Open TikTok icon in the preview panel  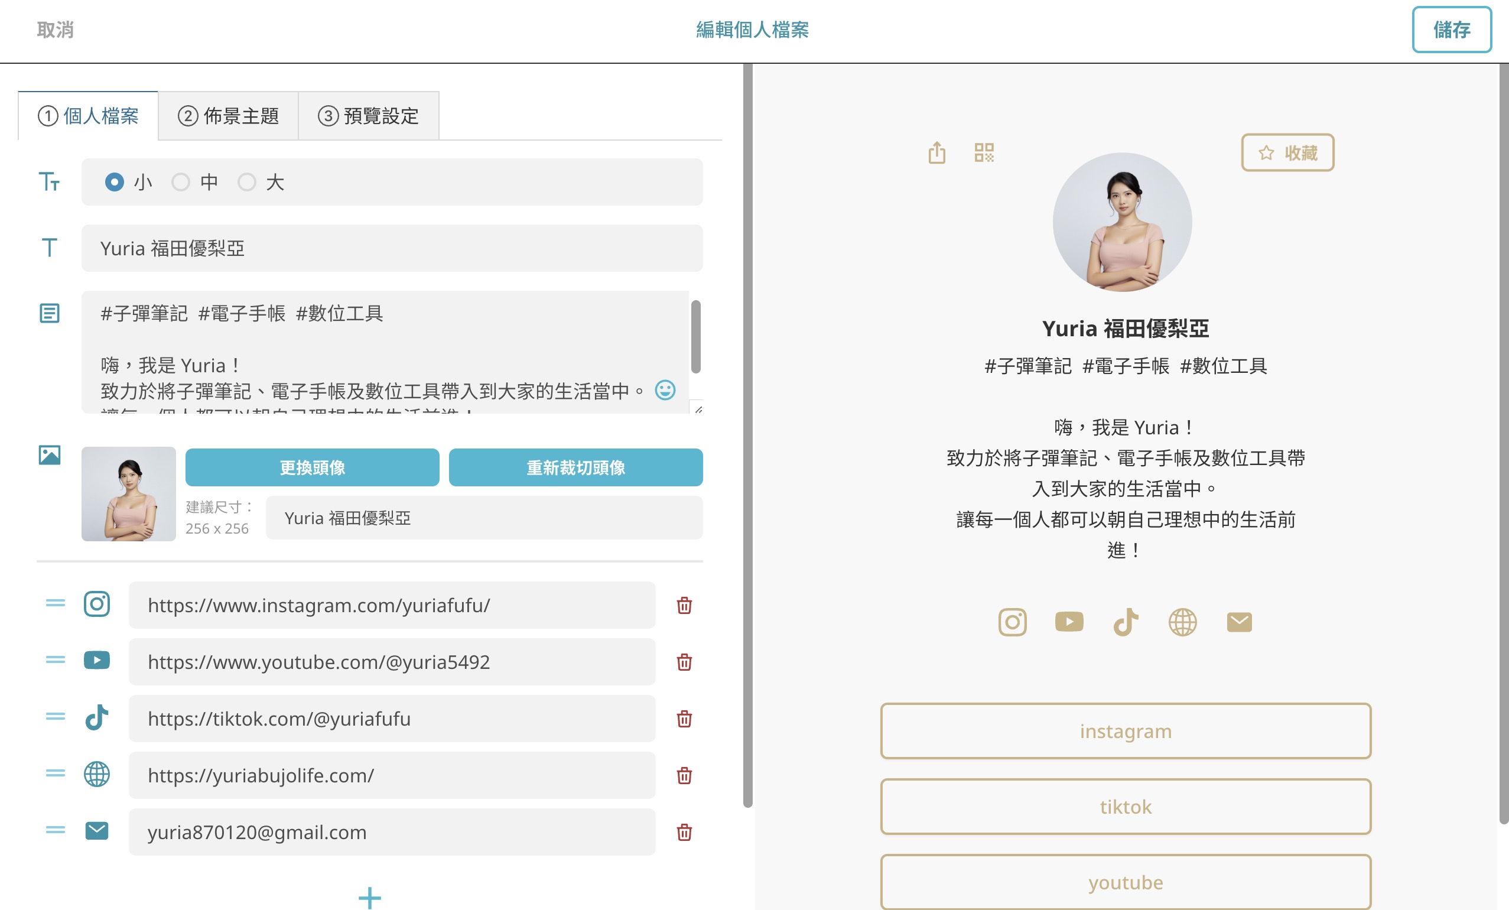click(1126, 622)
